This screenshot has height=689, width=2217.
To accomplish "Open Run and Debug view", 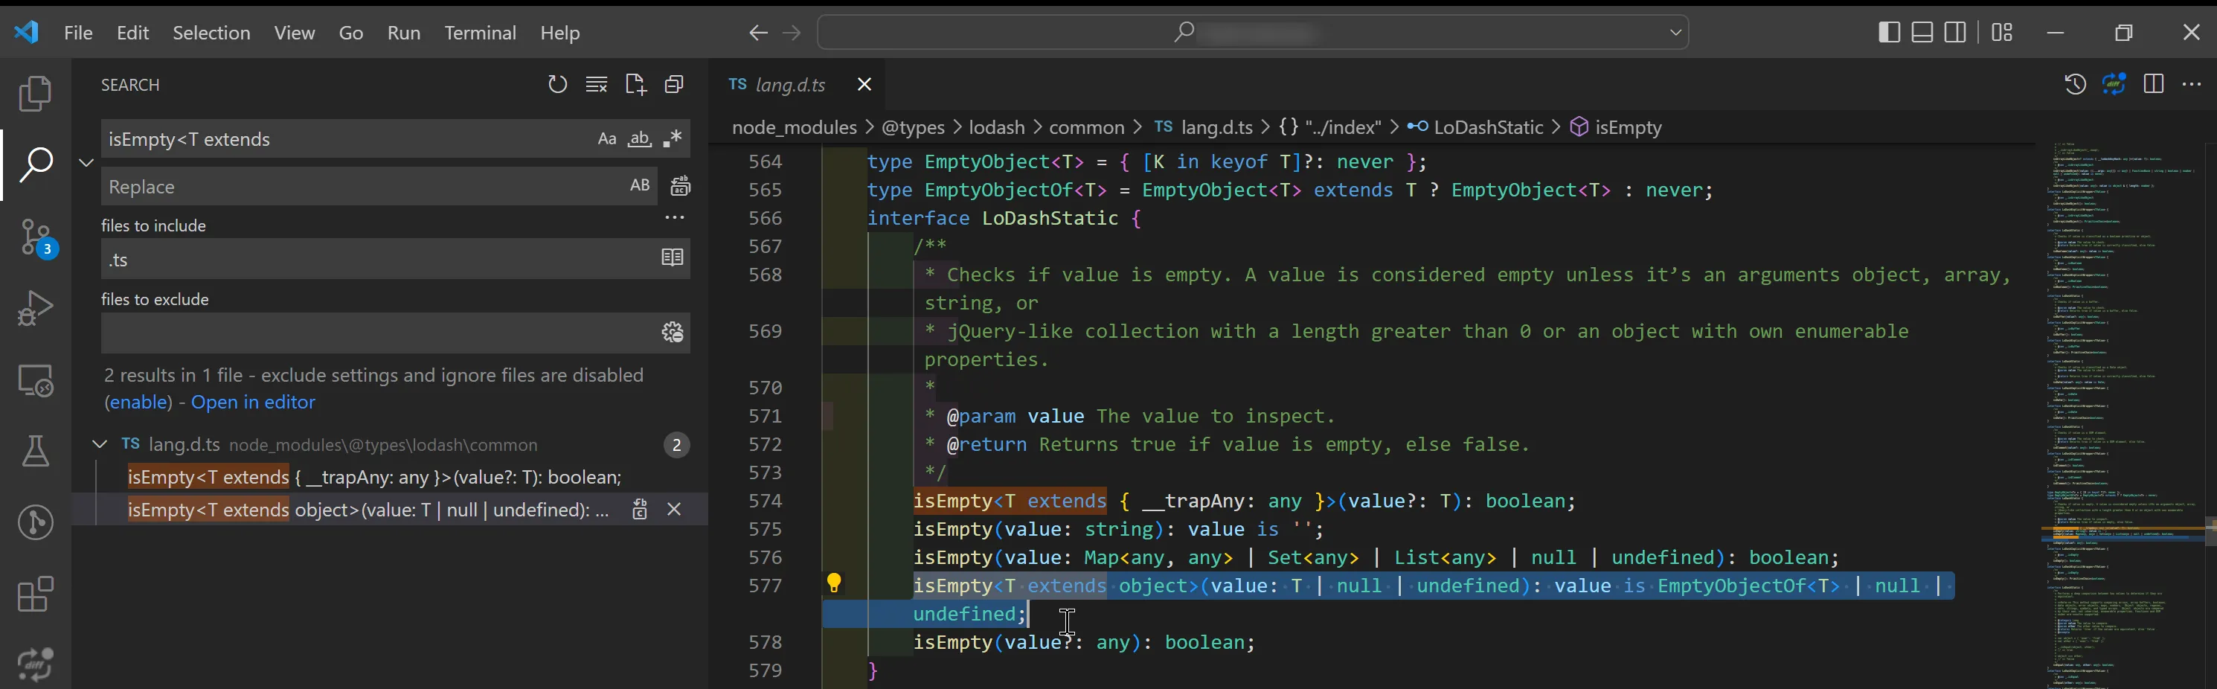I will tap(35, 307).
